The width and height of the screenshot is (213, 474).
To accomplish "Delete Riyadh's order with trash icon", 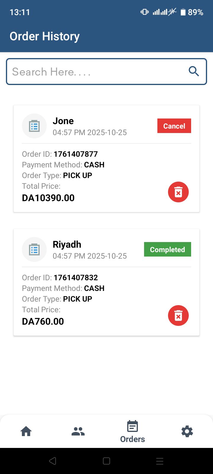I will click(178, 316).
